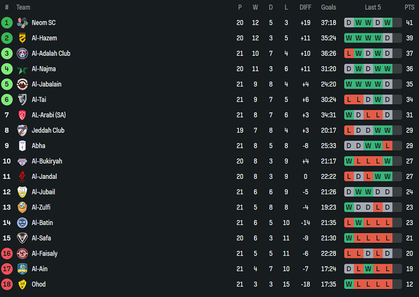Click the Al-Jubail yellow badge
The height and width of the screenshot is (297, 419).
[22, 192]
